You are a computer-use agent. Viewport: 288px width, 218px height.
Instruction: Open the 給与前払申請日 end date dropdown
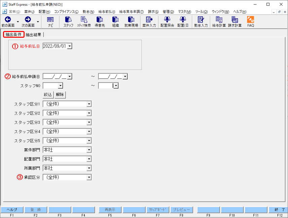pyautogui.click(x=125, y=76)
